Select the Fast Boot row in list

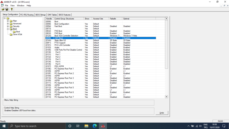(58, 26)
